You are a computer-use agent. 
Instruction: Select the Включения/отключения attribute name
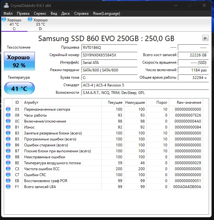(45, 121)
